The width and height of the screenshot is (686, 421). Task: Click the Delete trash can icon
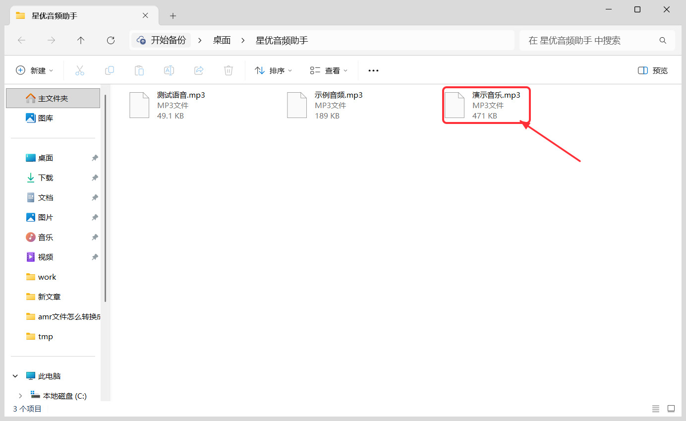click(229, 70)
